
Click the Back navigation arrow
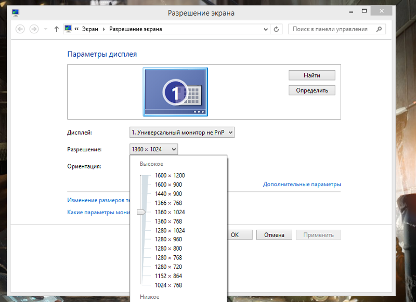pos(20,29)
